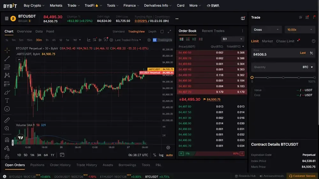This screenshot has width=319, height=179.
Task: Open the prediction and measurement tools
Action: tap(7, 84)
